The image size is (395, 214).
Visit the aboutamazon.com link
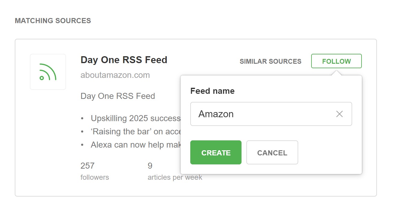(115, 75)
